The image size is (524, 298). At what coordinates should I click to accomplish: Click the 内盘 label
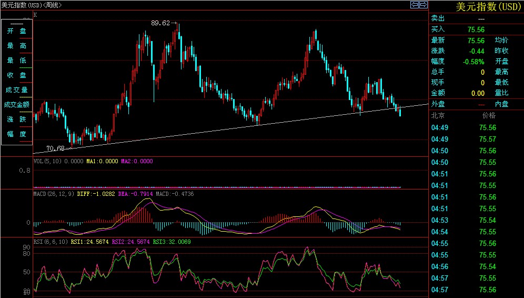[501, 104]
